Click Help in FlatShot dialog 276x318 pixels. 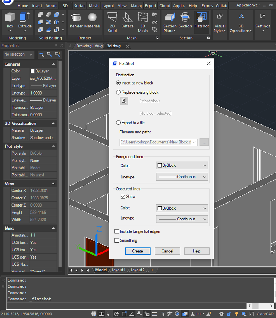[197, 251]
